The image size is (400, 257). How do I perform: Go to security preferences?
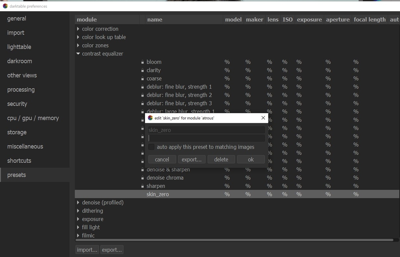pyautogui.click(x=35, y=104)
